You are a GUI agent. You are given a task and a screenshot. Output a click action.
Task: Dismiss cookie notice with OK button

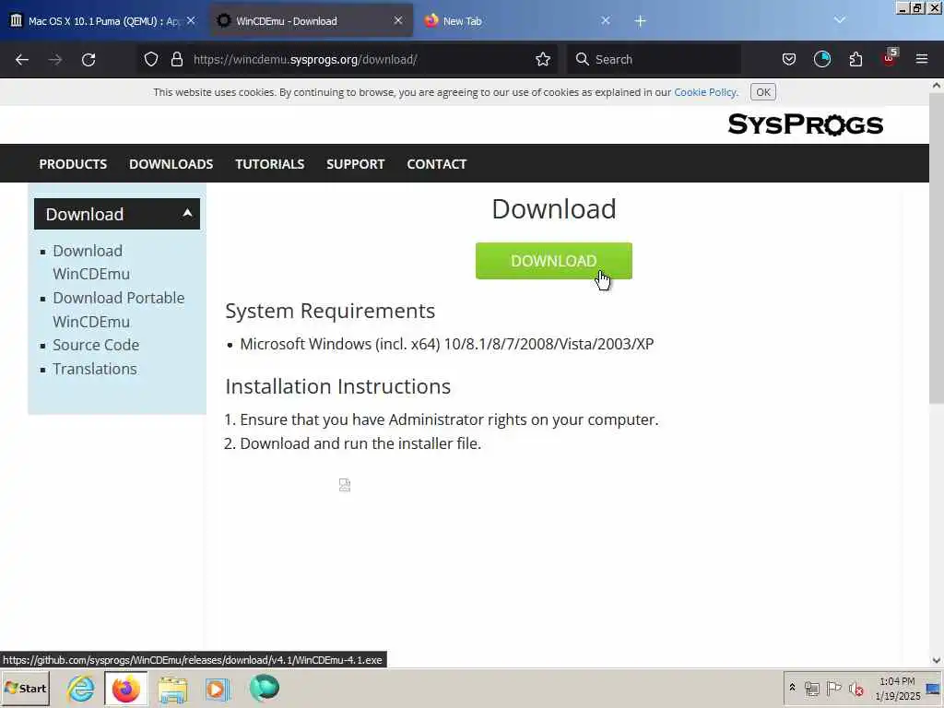(762, 92)
